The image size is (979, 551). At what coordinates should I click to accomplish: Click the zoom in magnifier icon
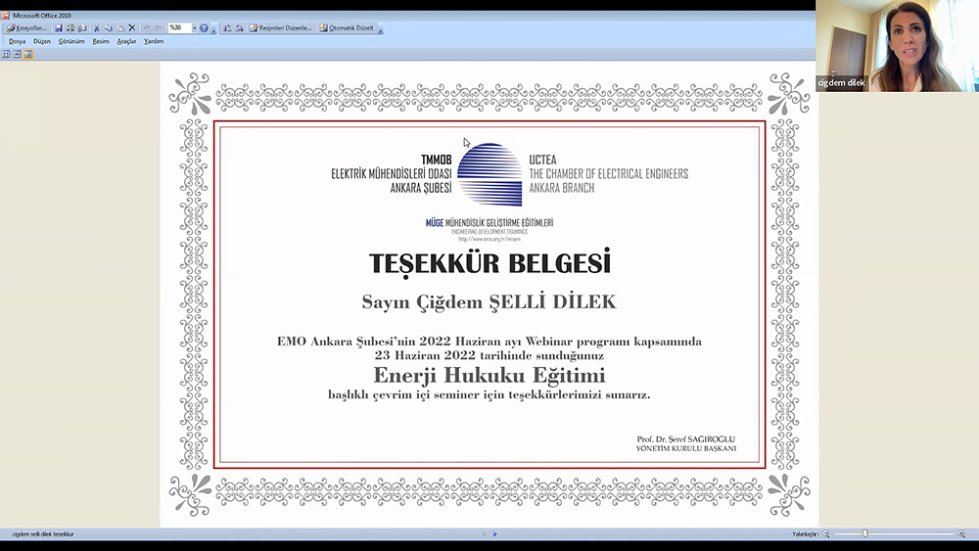961,534
